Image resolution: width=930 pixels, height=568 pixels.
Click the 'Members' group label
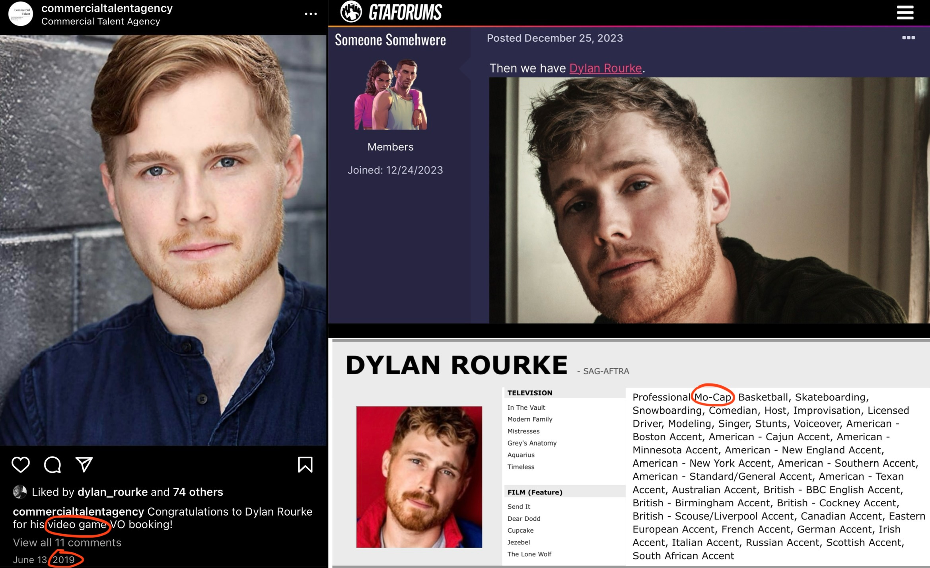390,147
